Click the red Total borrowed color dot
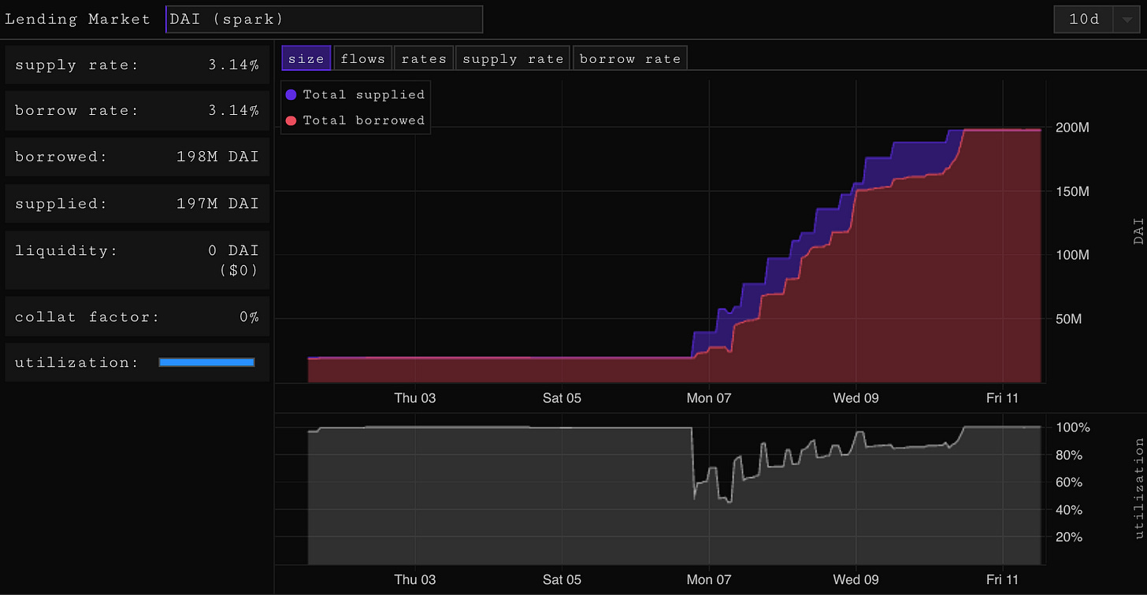1147x595 pixels. (291, 120)
